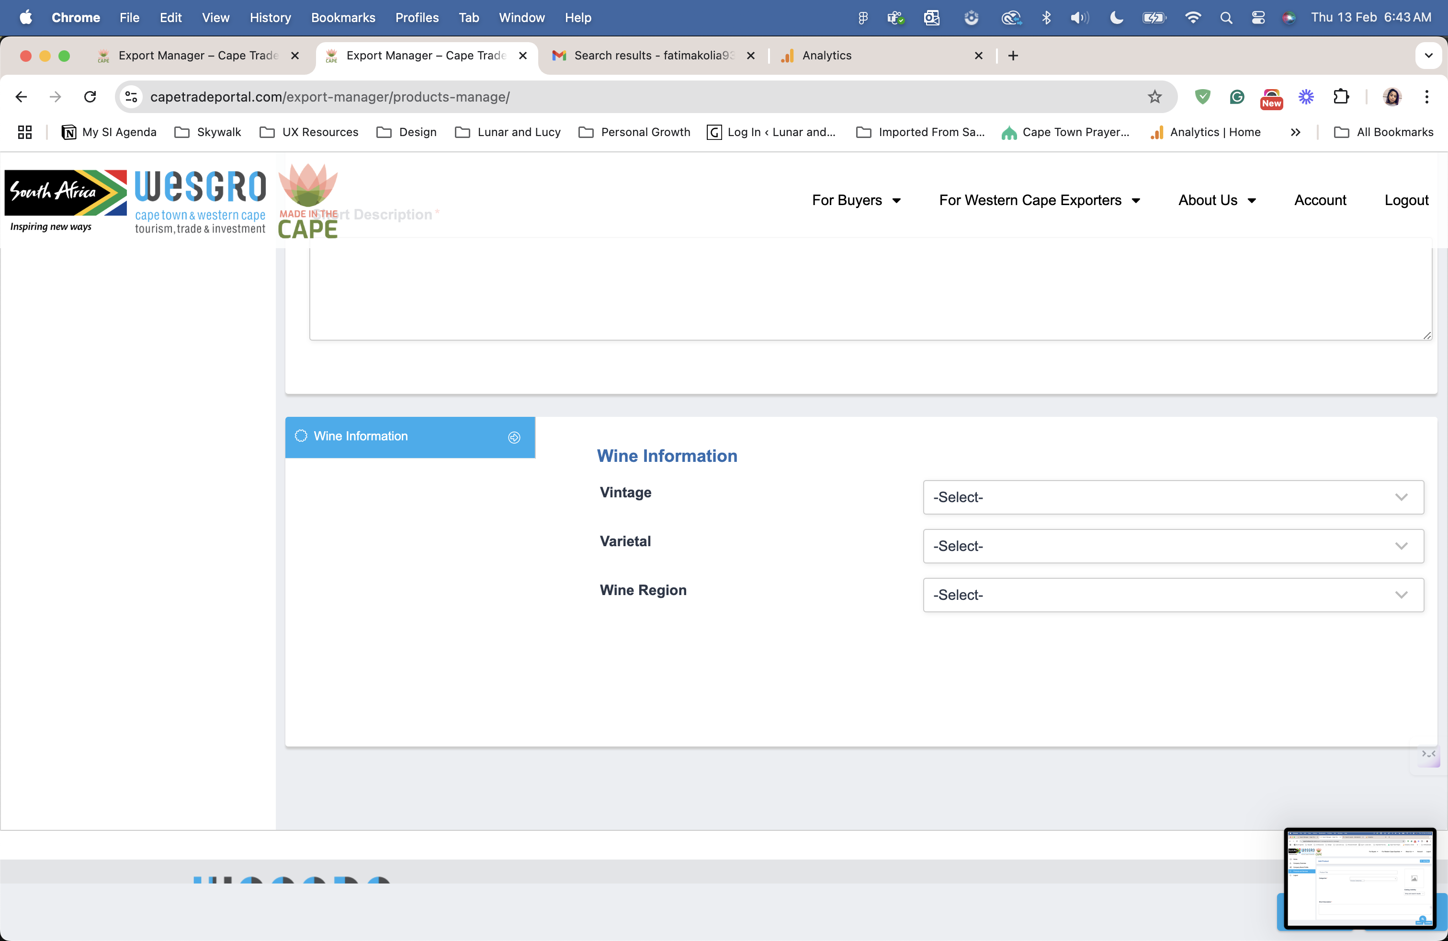Open Control Center in the menu bar
Image resolution: width=1448 pixels, height=941 pixels.
coord(1258,18)
